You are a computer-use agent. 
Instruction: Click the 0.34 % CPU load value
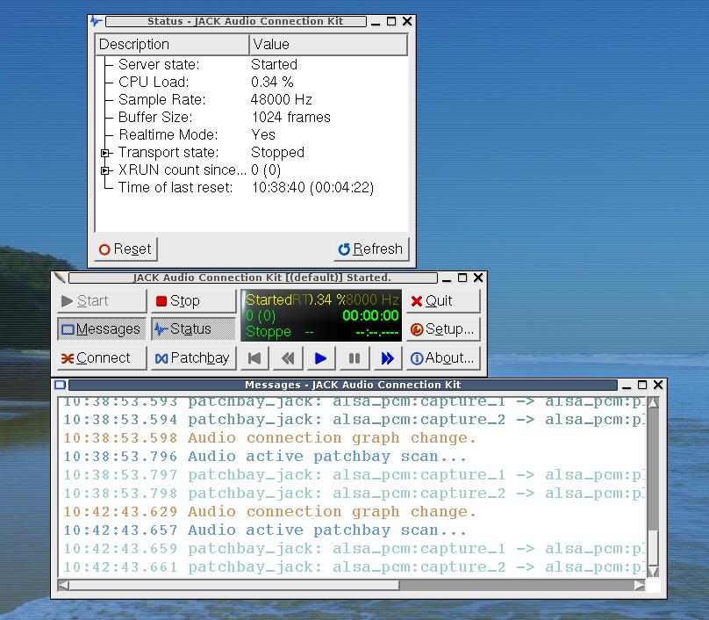pos(272,82)
